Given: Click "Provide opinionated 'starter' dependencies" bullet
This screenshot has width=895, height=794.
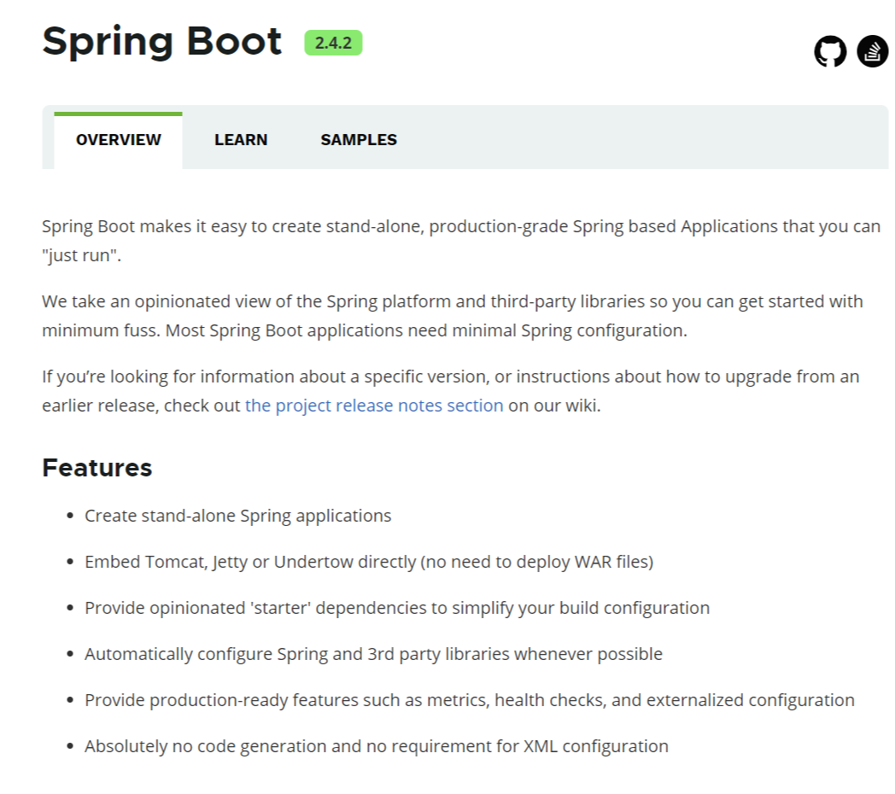Looking at the screenshot, I should (x=397, y=608).
